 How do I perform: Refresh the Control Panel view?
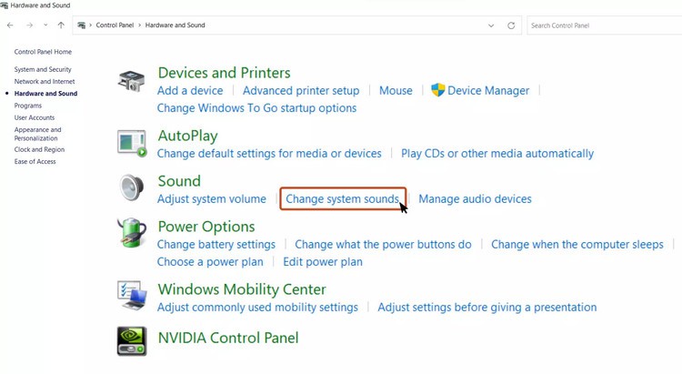pos(511,25)
